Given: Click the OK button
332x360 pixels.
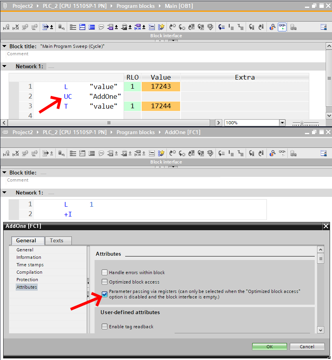Looking at the screenshot, I should tap(270, 347).
